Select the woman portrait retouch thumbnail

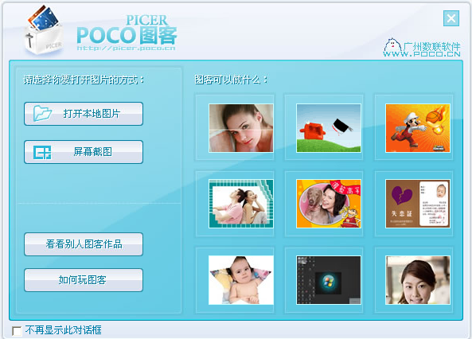(241, 128)
